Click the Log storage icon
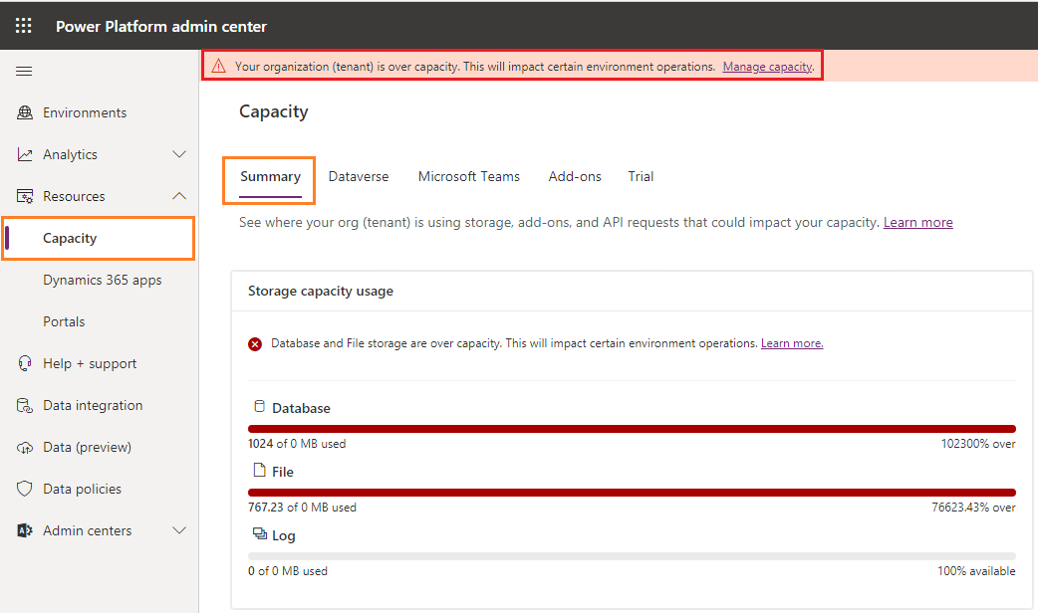 (x=259, y=533)
